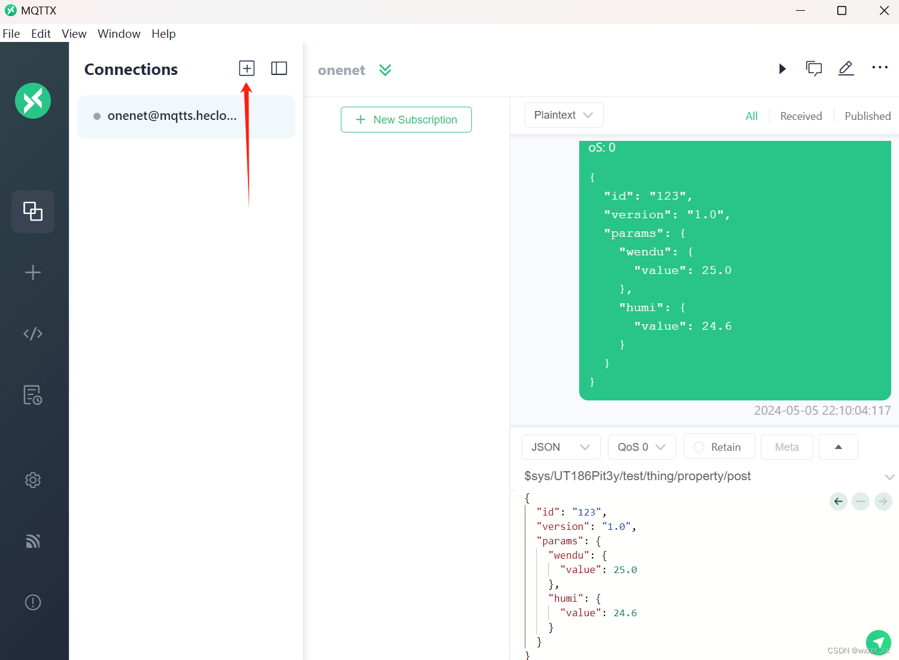Click the Meta button

click(x=786, y=447)
